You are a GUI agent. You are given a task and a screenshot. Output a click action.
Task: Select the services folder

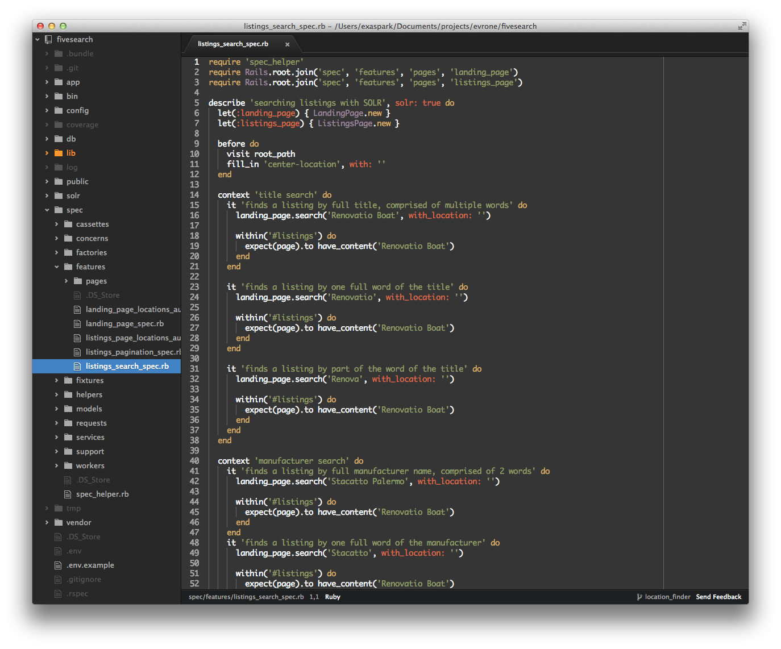(90, 437)
